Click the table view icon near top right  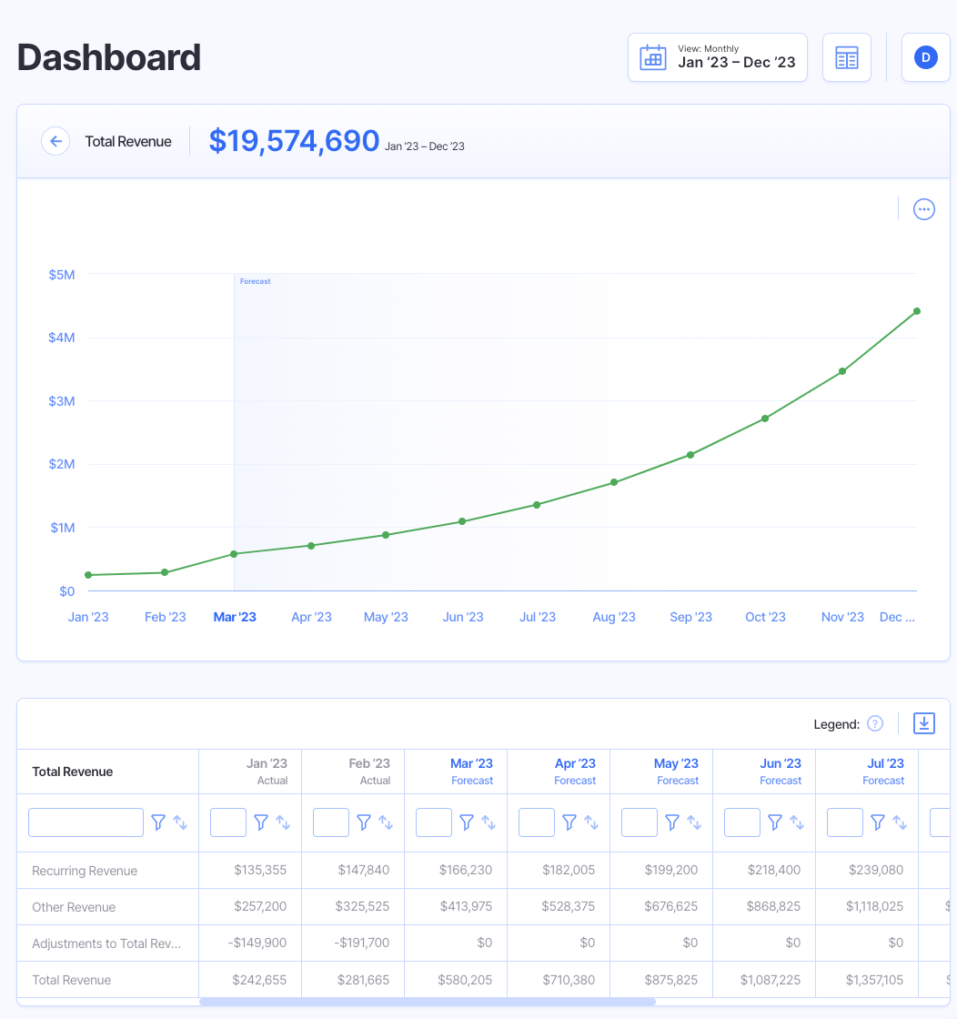point(846,56)
